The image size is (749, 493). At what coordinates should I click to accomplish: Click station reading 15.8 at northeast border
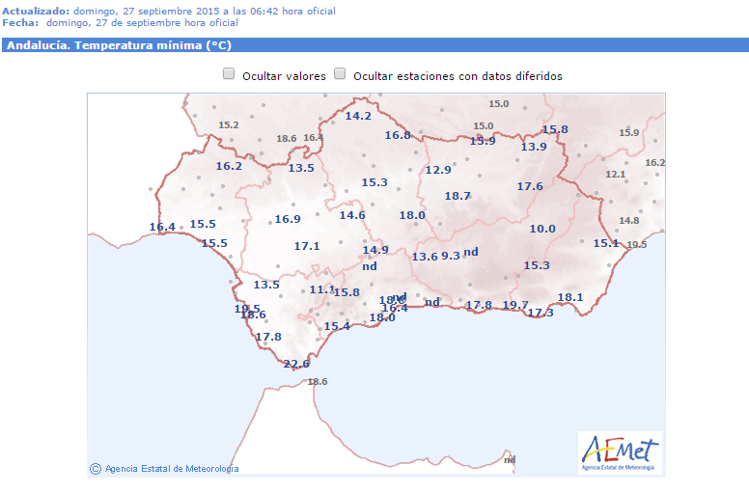pyautogui.click(x=555, y=130)
